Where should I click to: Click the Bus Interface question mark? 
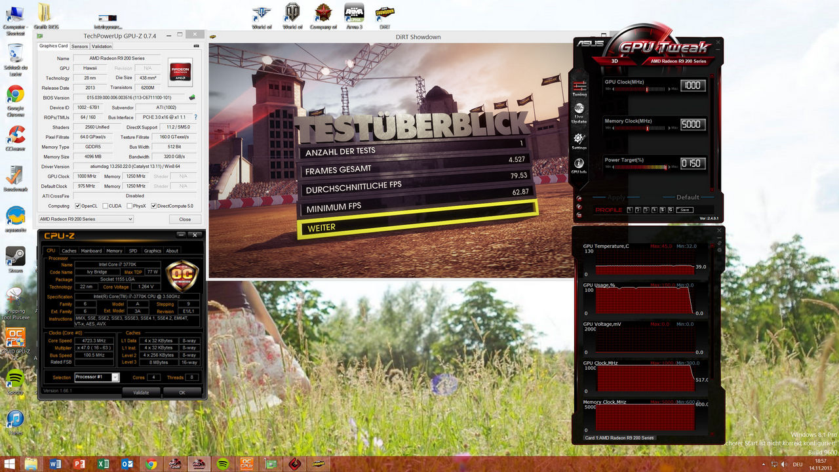(195, 117)
